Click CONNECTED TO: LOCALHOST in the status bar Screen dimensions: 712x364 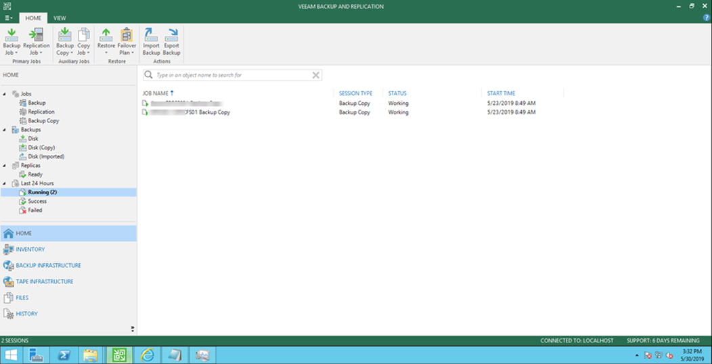coord(577,340)
